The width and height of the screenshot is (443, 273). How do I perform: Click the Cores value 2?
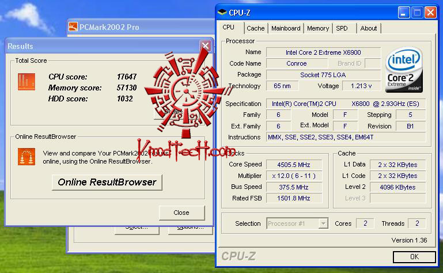365,223
